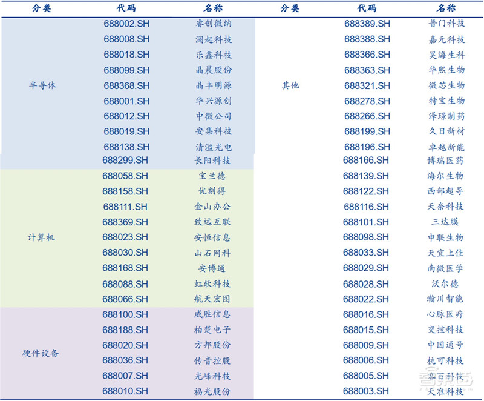
Task: Click the 西部超导 name cell
Action: 445,191
